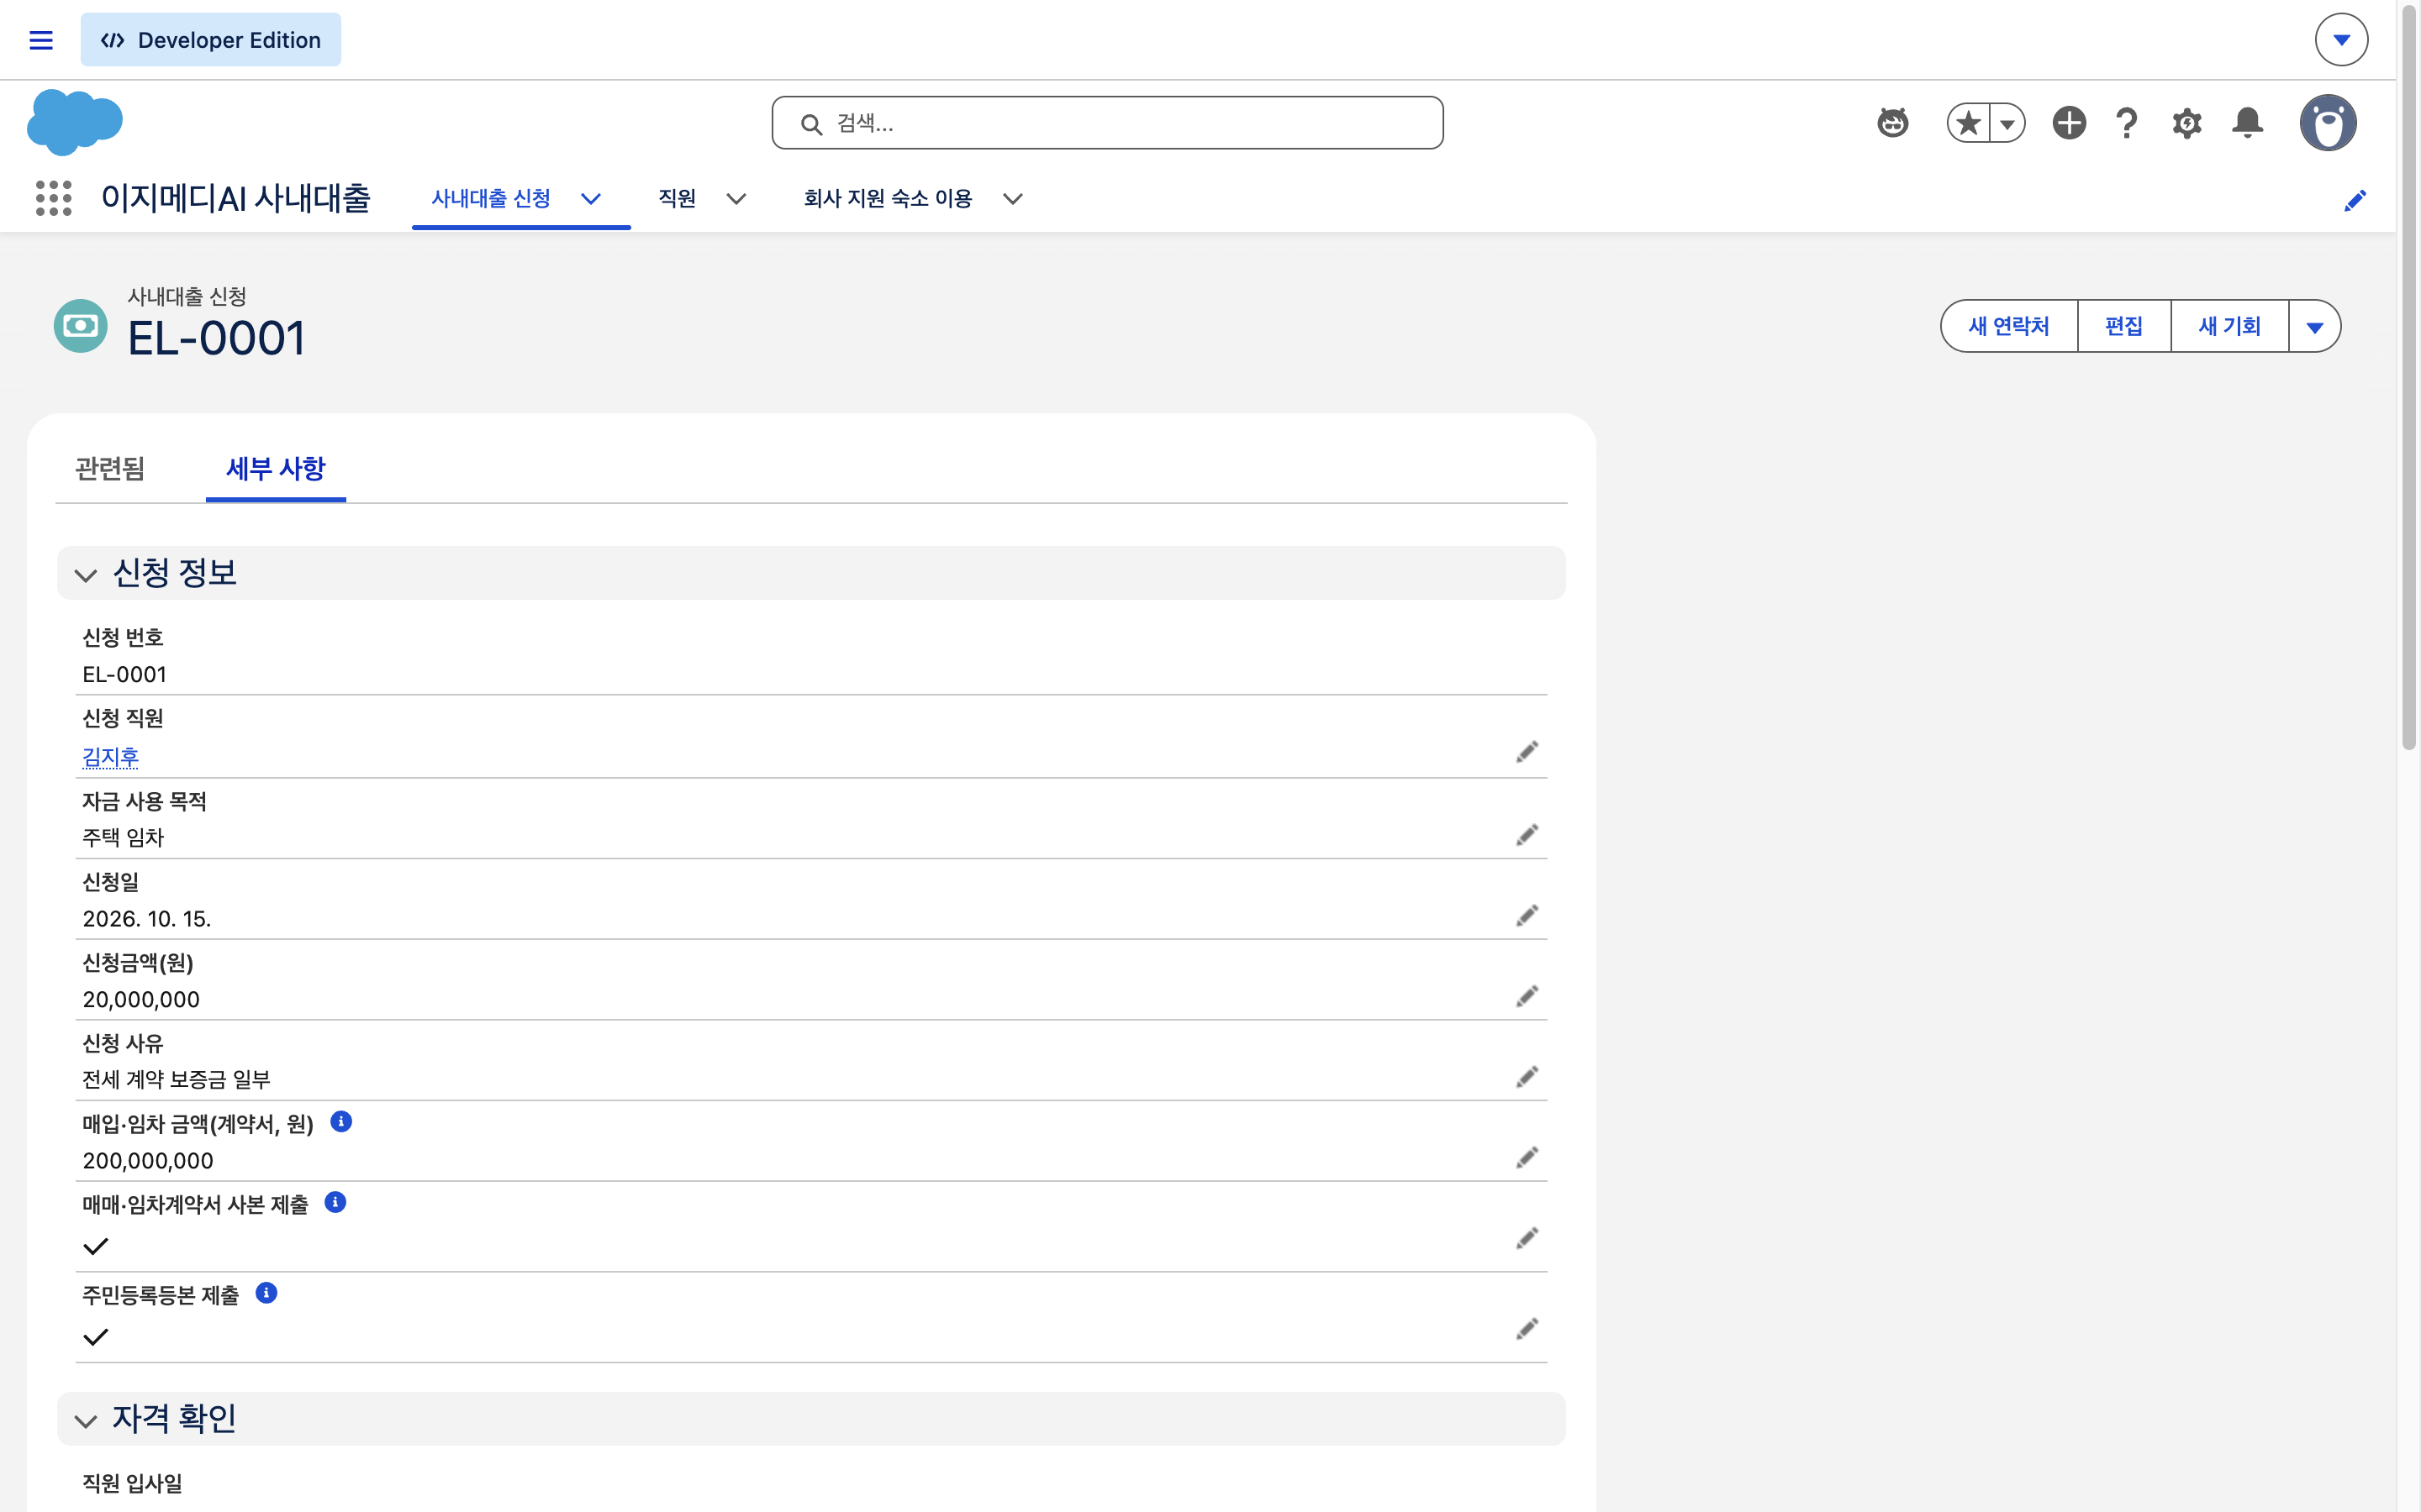Edit the 매매·임차계약서 사본 제출 checkbox field

pos(1527,1238)
